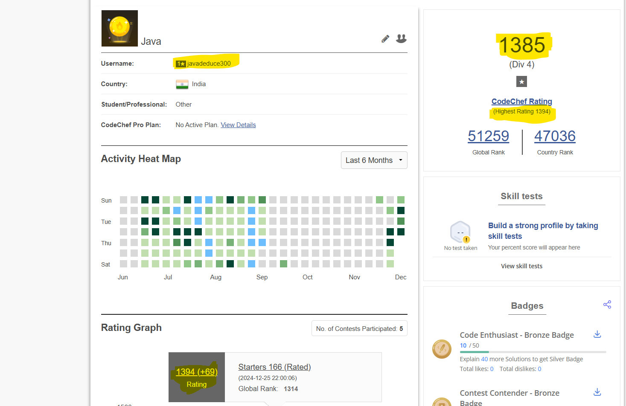
Task: Click the Code Enthusiast - Bronze Badge title
Action: coord(517,335)
